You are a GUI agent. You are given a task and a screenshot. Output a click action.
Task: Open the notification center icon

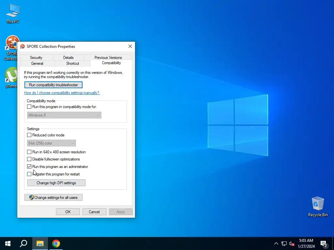click(x=324, y=243)
